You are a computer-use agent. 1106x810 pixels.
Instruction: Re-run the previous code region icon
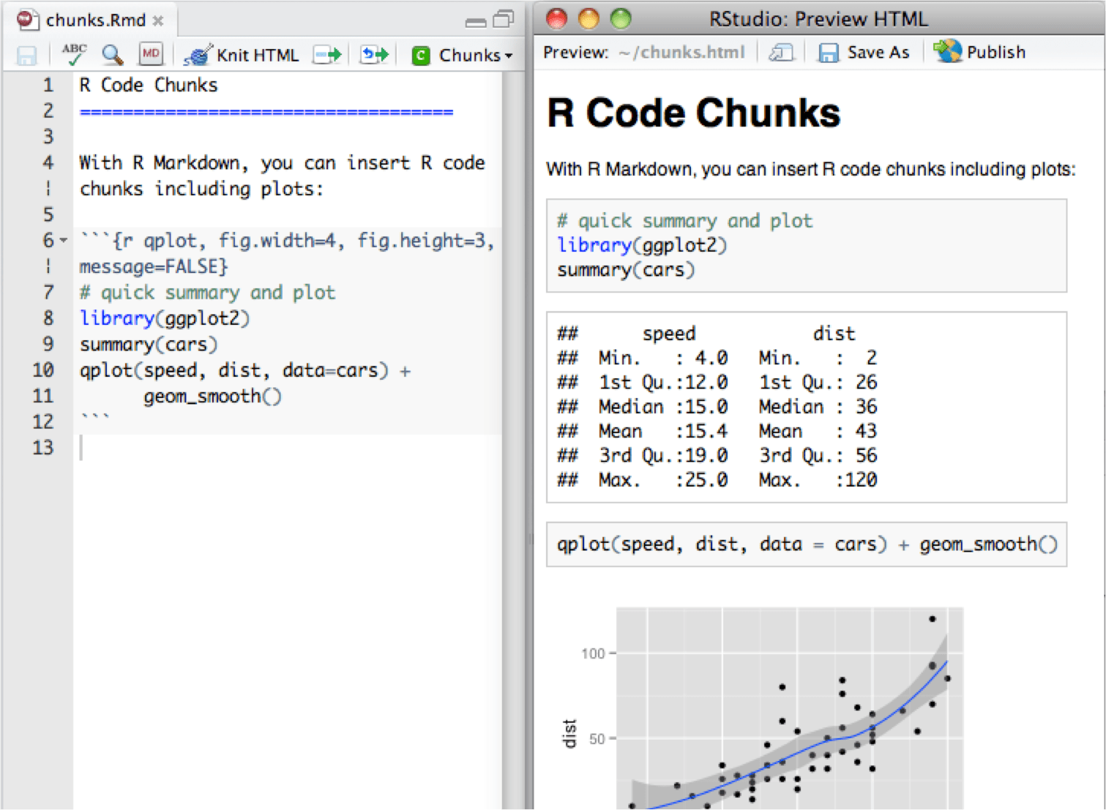click(x=373, y=54)
